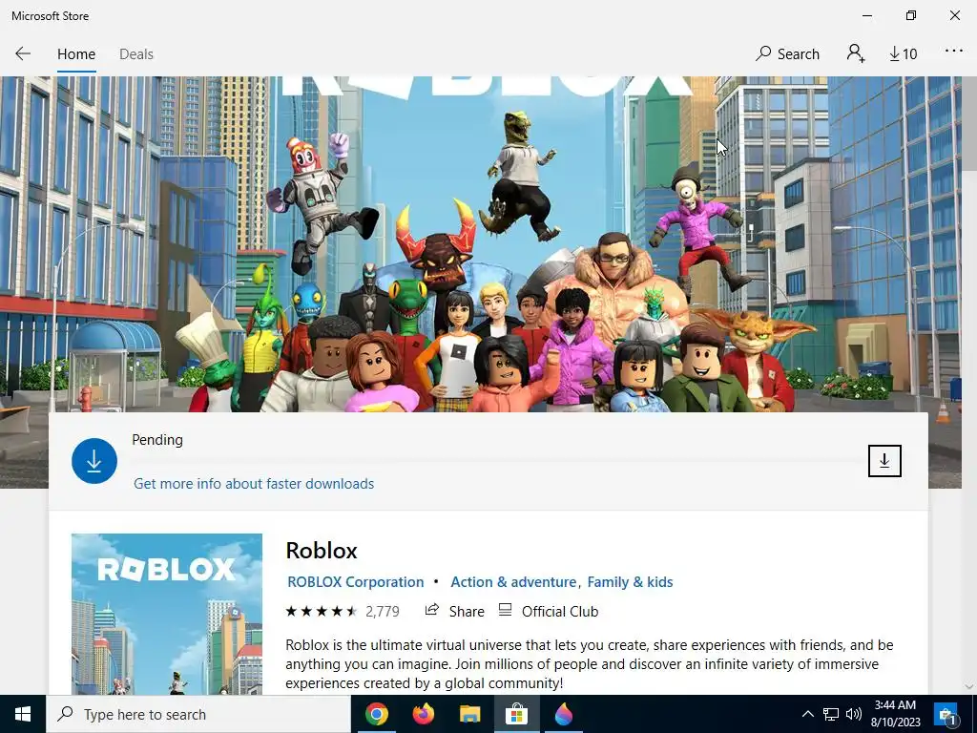The width and height of the screenshot is (977, 733).
Task: Open the See more ellipsis menu
Action: pos(953,52)
